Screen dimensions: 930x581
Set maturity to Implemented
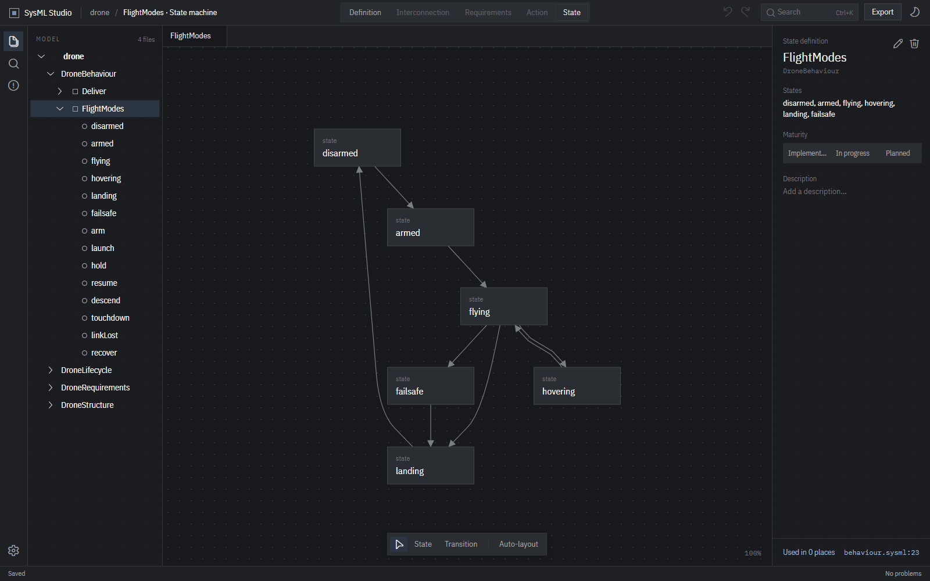pyautogui.click(x=807, y=153)
